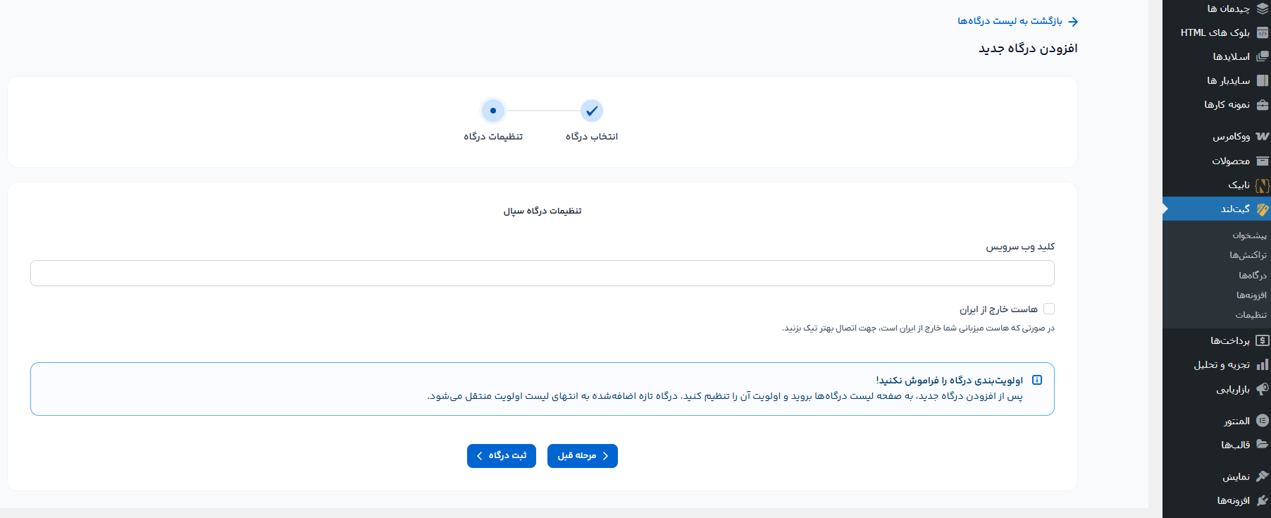Click the completed انتخاب درگاه step checkmark

592,111
